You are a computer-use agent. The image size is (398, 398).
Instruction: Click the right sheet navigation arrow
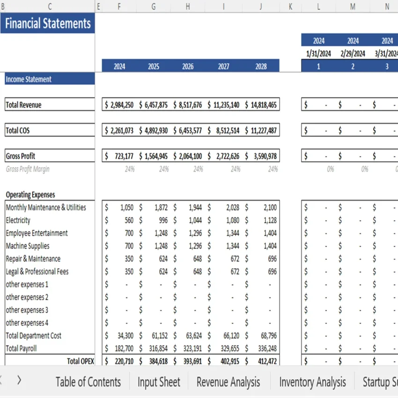[x=19, y=381]
